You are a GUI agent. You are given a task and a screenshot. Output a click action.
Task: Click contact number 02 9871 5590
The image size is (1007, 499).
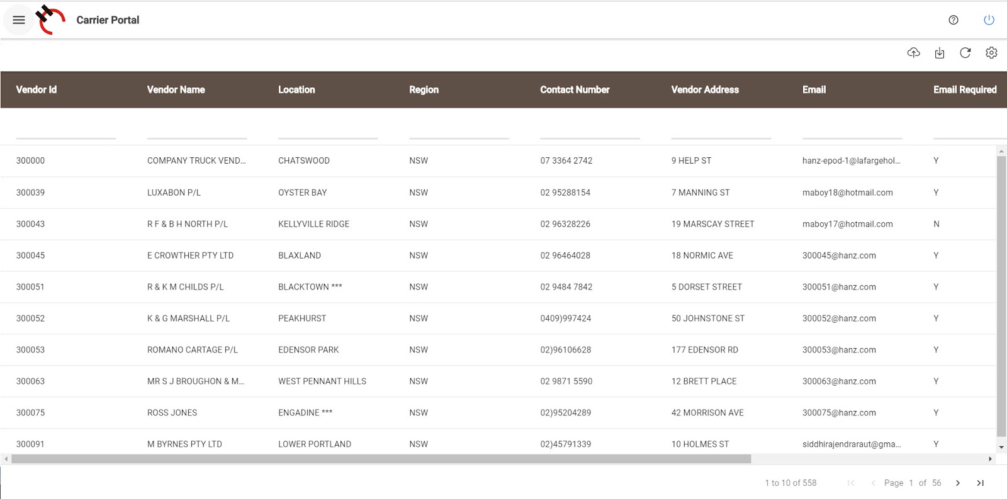tap(566, 381)
